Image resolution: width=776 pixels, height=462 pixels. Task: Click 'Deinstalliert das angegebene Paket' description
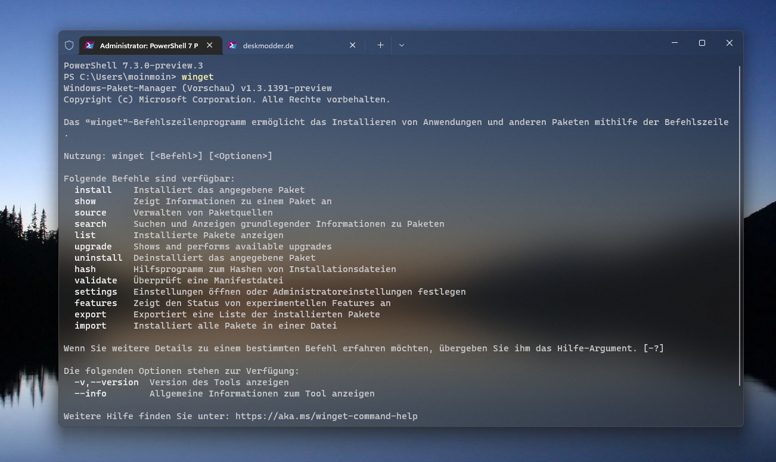pyautogui.click(x=225, y=258)
